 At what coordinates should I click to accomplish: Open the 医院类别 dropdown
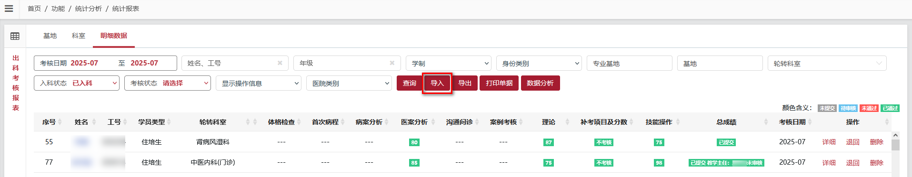click(x=349, y=83)
